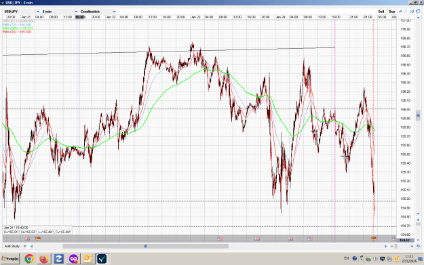This screenshot has width=424, height=265.
Task: Open the USD/JPY instrument dropdown
Action: [22, 12]
